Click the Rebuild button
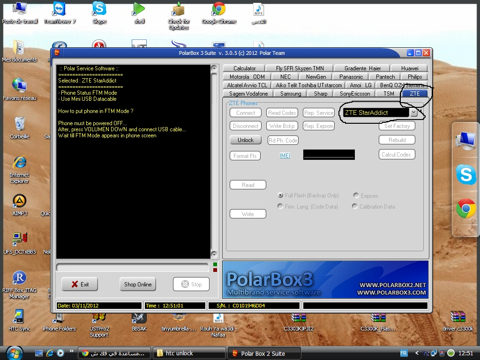The width and height of the screenshot is (480, 360). (x=397, y=140)
